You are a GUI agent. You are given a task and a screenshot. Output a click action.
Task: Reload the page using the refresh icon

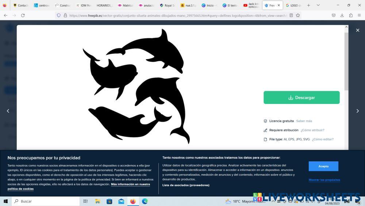[x=23, y=15]
